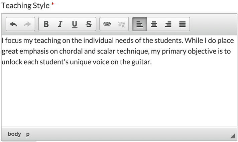
Task: Click the 'Teaching Style' field label
Action: [x=25, y=6]
